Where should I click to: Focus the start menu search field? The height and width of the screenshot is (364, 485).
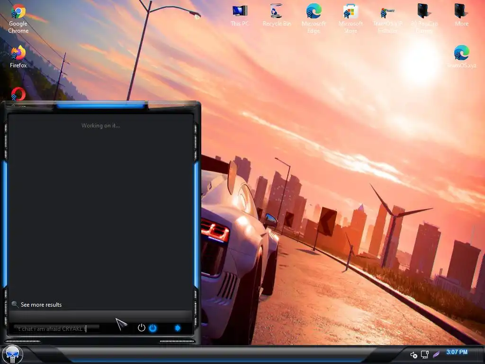pyautogui.click(x=57, y=328)
